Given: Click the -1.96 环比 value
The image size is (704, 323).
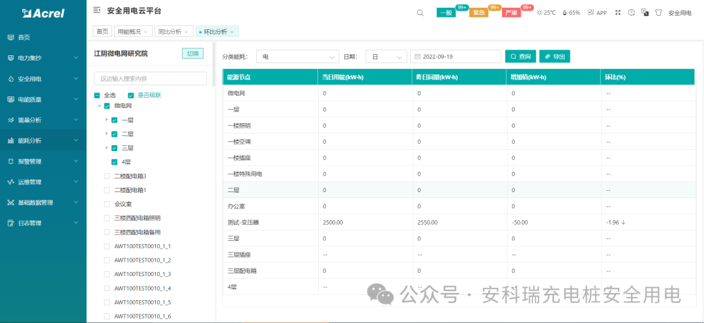Looking at the screenshot, I should 612,223.
